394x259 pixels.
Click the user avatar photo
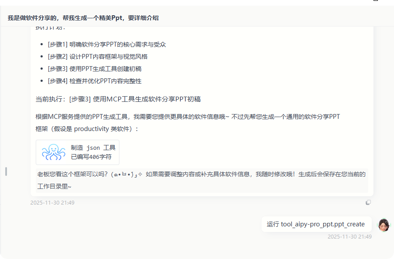click(384, 224)
